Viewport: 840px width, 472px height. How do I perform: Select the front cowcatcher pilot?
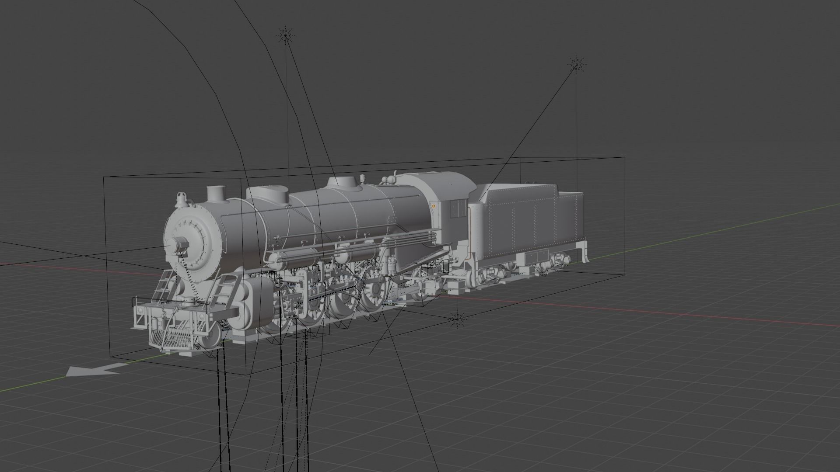pyautogui.click(x=172, y=339)
